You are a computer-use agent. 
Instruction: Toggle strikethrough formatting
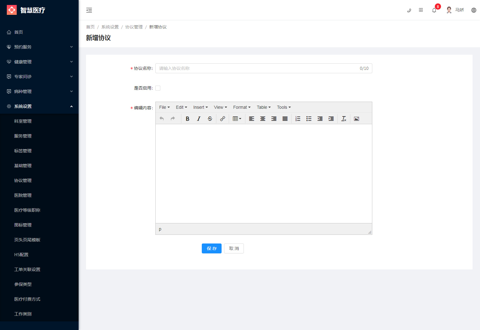click(x=210, y=119)
